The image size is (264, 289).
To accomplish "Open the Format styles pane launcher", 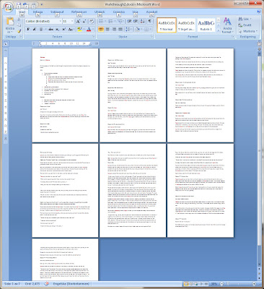I will (233, 37).
